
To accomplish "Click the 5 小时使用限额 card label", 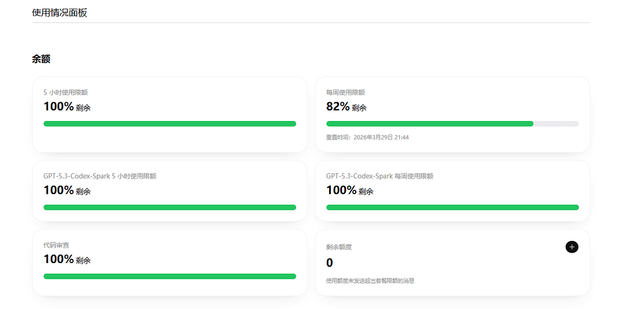I will (66, 92).
